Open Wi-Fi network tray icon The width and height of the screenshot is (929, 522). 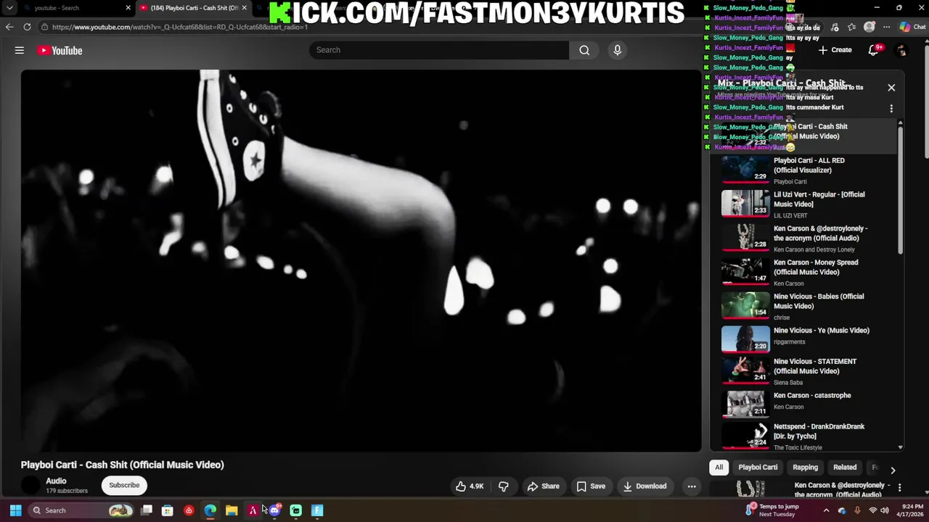point(873,510)
